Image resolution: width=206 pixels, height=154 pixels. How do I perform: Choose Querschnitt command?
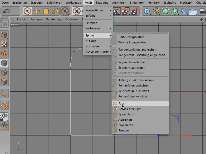pos(140,114)
